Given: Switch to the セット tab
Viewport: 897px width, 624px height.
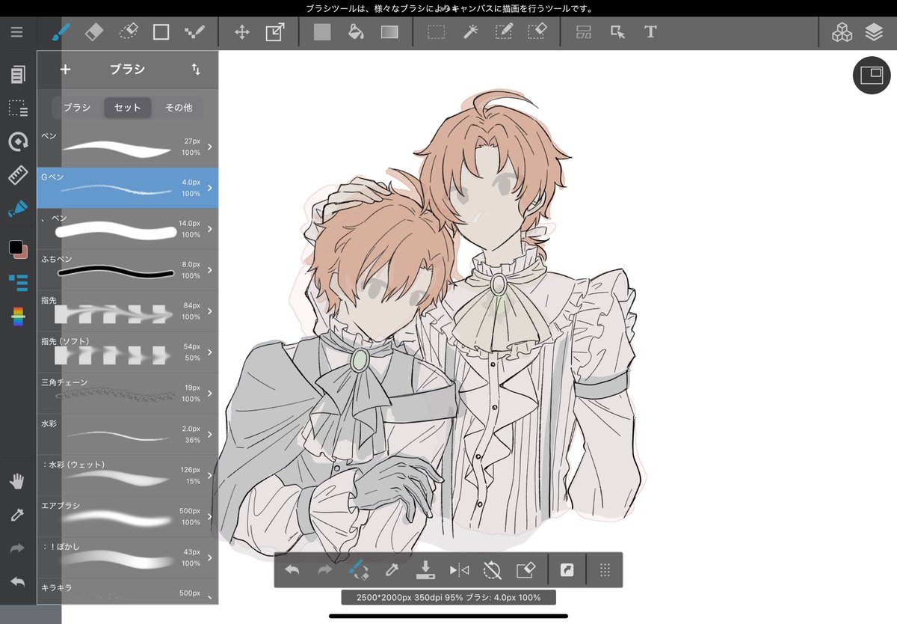Looking at the screenshot, I should click(128, 108).
